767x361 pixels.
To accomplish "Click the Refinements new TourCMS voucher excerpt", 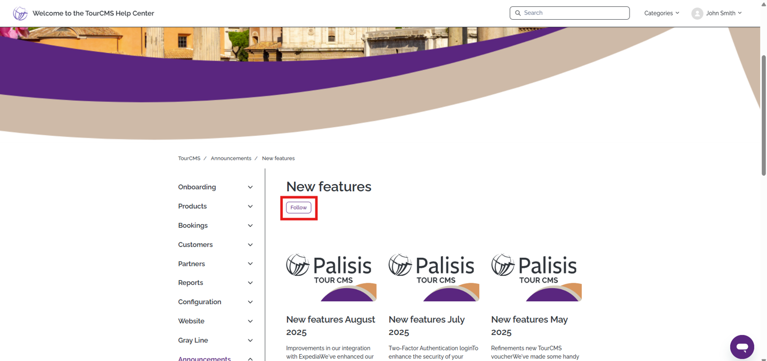I will point(535,352).
